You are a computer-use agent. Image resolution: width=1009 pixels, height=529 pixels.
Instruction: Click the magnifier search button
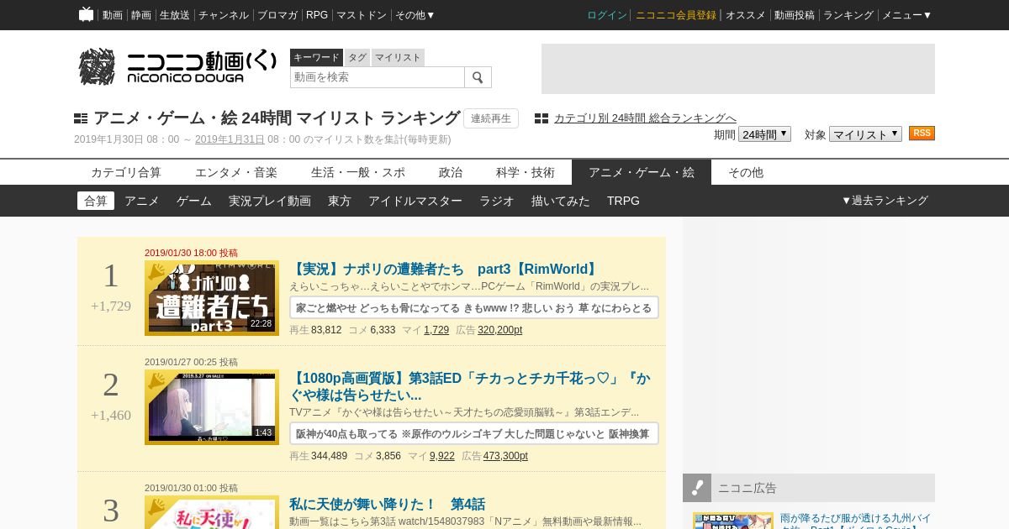click(478, 77)
